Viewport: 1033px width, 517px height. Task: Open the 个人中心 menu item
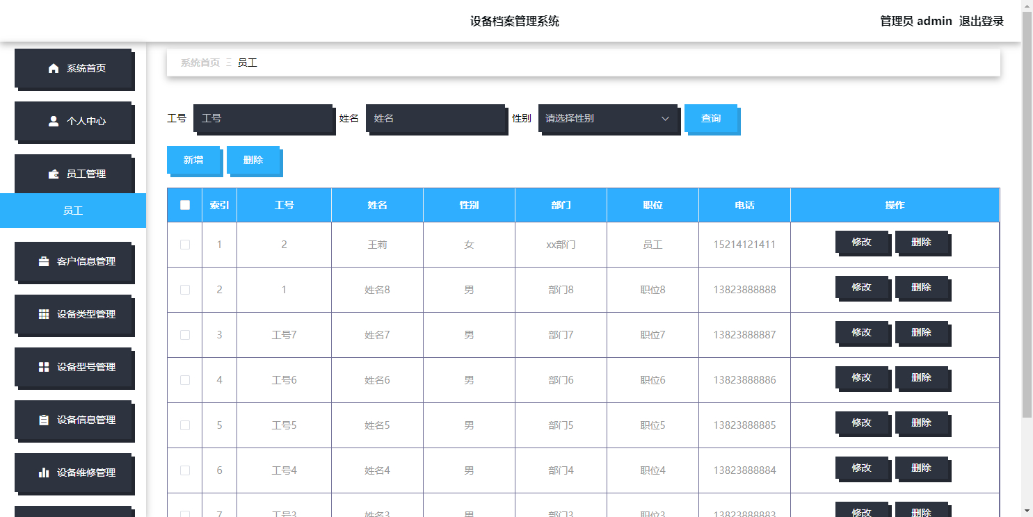(73, 121)
